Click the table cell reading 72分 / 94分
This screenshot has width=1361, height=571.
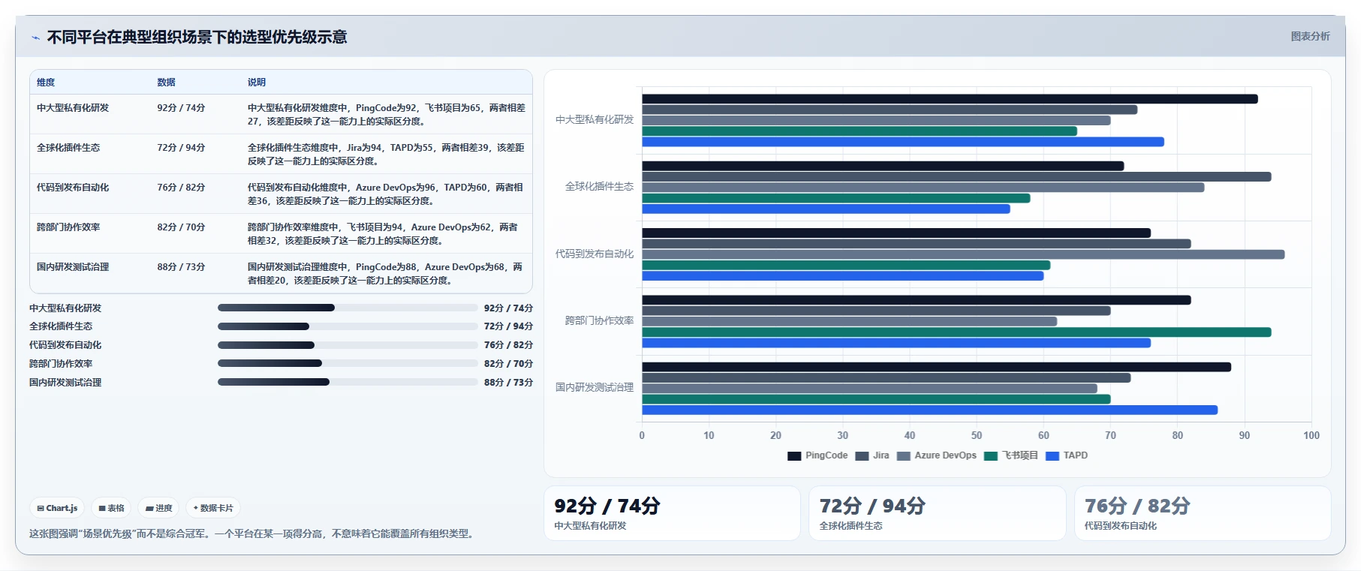pos(181,148)
